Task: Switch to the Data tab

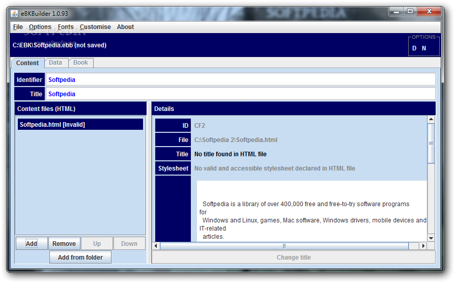Action: (x=55, y=63)
